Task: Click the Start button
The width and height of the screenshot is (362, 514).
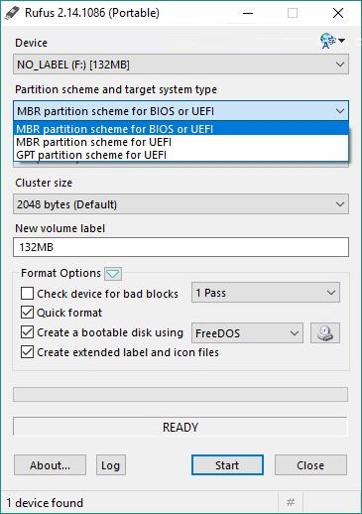Action: coord(227,465)
